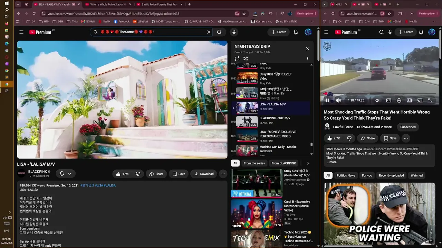Open Cardi B Expensive Disrespect video thumbnail
This screenshot has height=248, width=442.
tap(256, 214)
